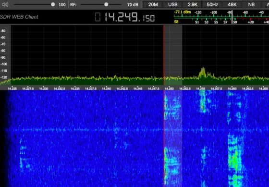Image resolution: width=269 pixels, height=187 pixels.
Task: Select the 48K sample rate button
Action: point(232,4)
